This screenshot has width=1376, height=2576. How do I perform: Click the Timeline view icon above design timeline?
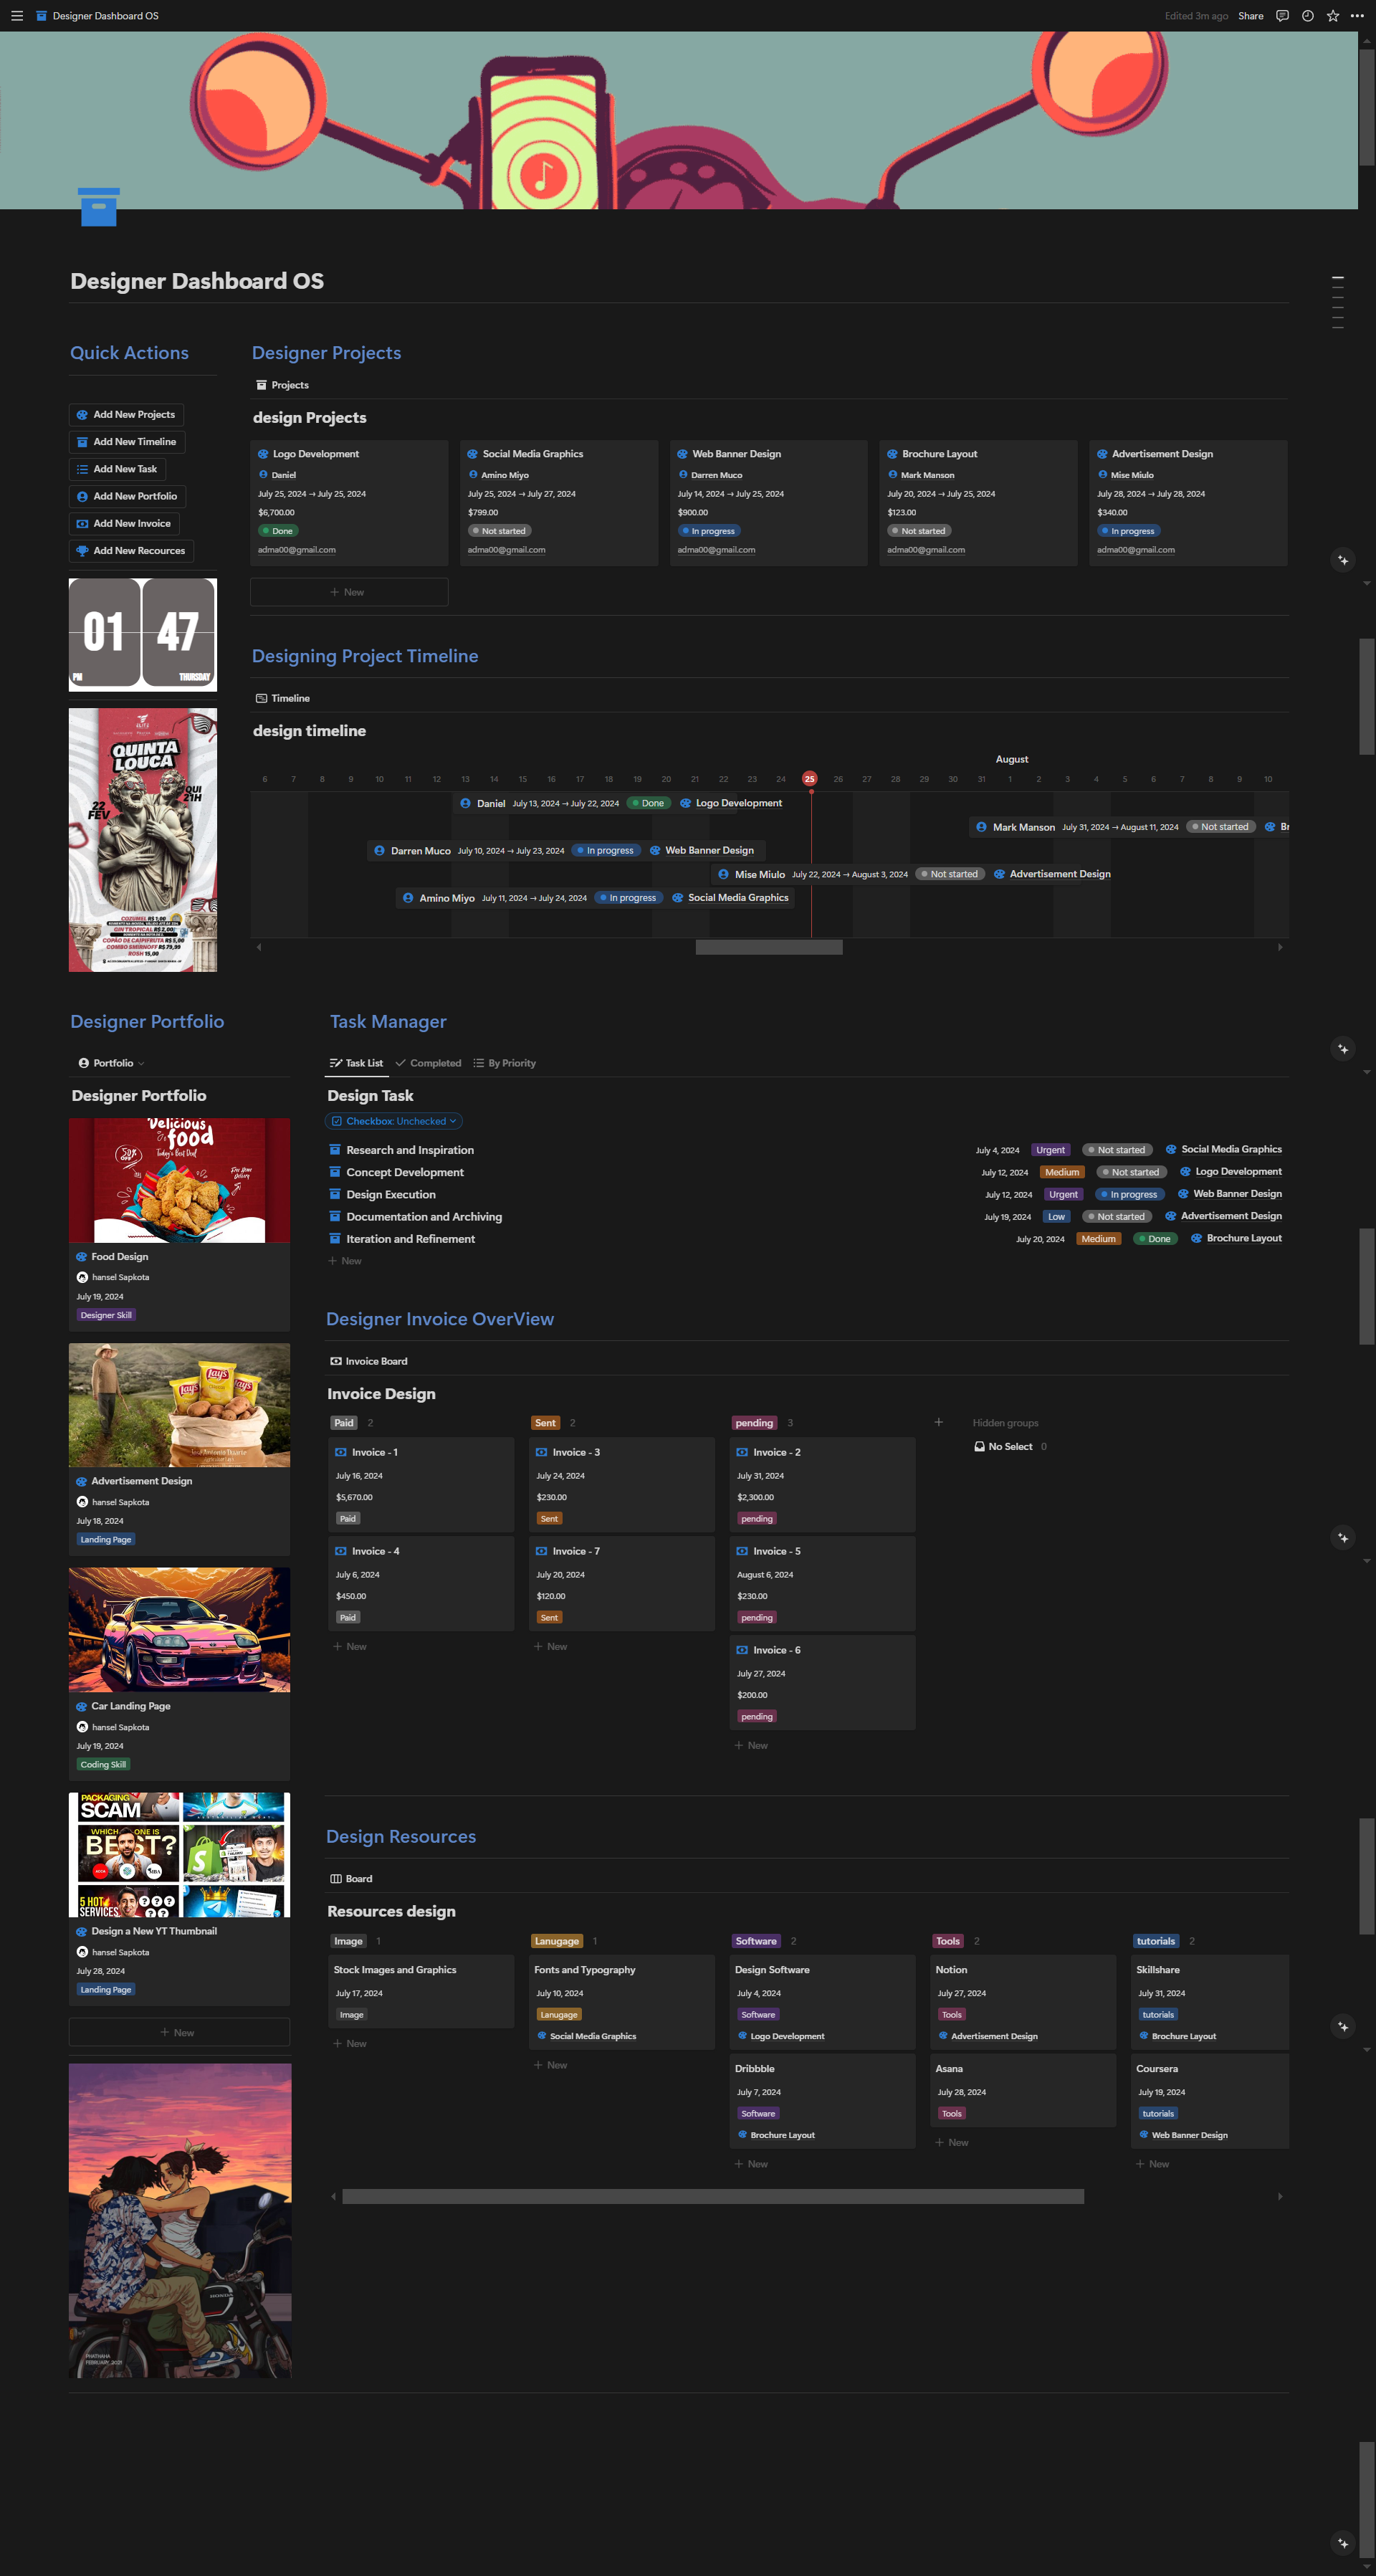point(262,697)
